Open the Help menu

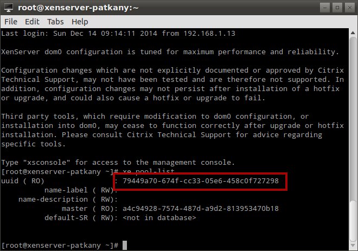tap(80, 22)
